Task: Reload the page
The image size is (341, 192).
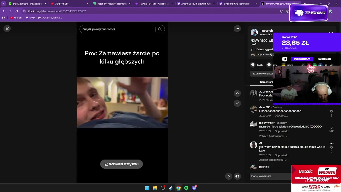Action: click(x=17, y=11)
